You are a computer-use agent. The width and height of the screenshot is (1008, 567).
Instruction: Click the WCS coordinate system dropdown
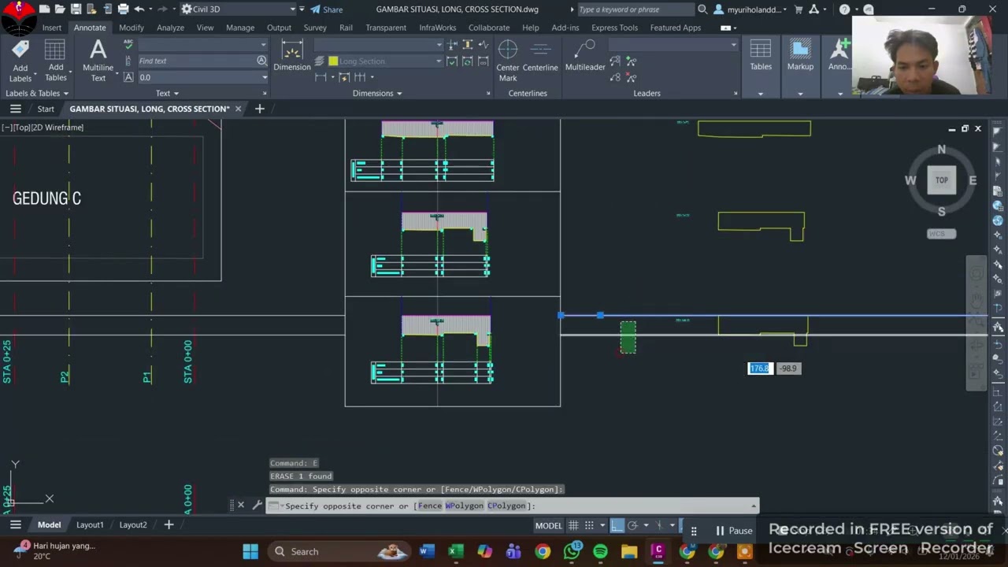pyautogui.click(x=941, y=234)
